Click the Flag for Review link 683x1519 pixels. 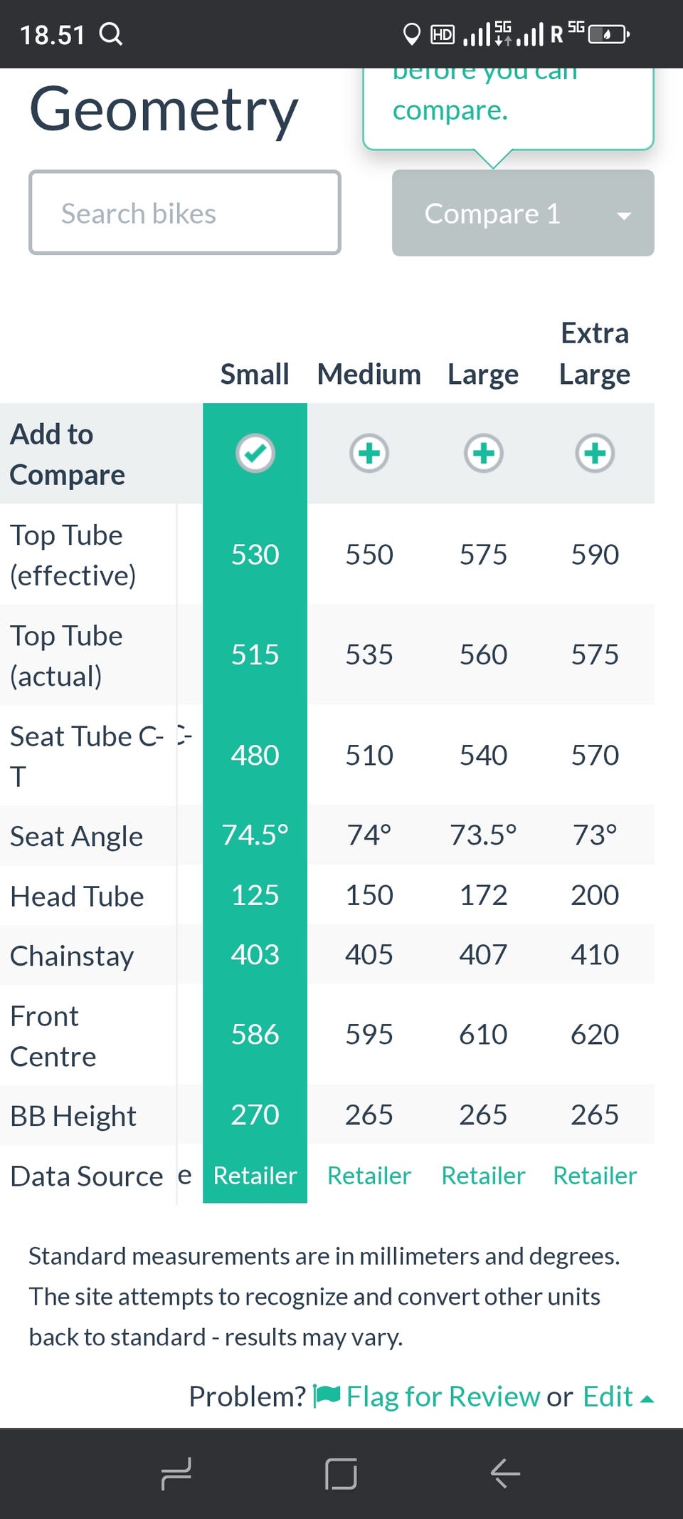click(443, 1397)
